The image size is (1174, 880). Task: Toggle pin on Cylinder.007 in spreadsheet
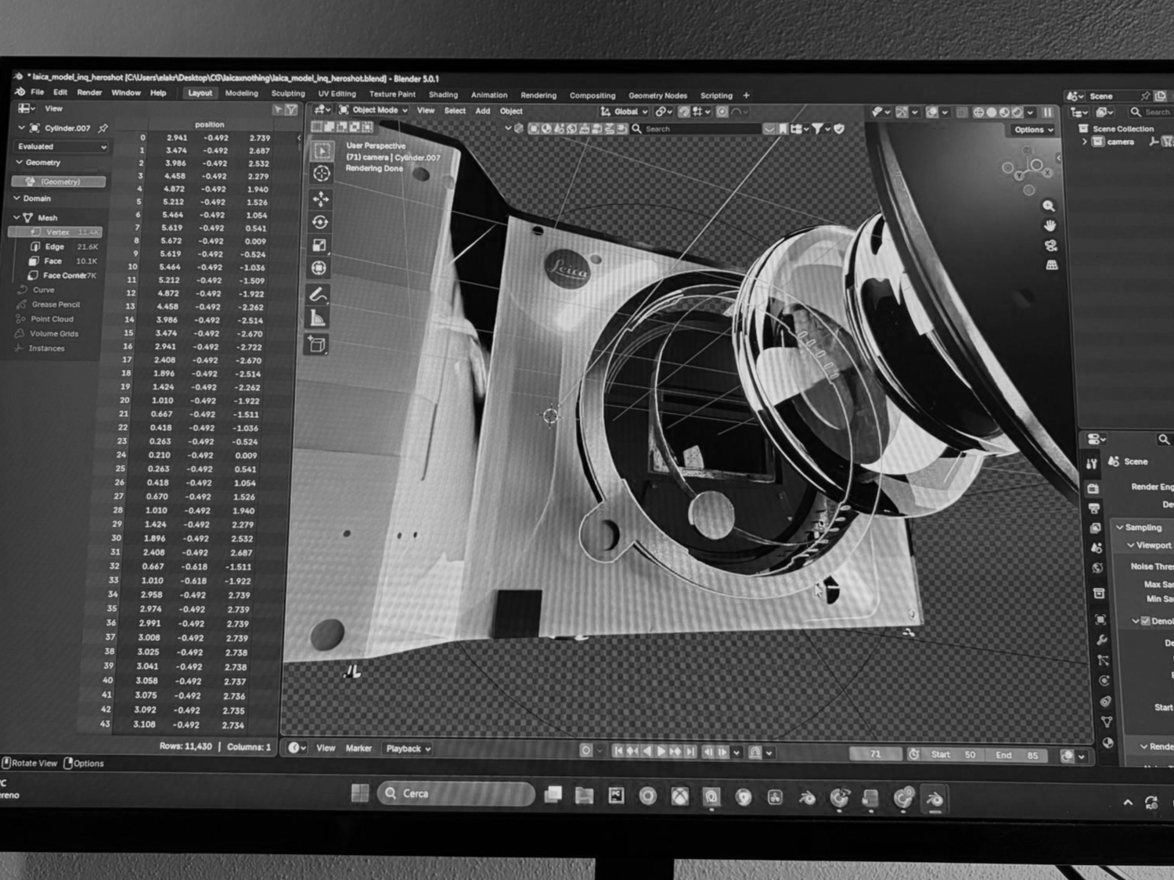103,128
